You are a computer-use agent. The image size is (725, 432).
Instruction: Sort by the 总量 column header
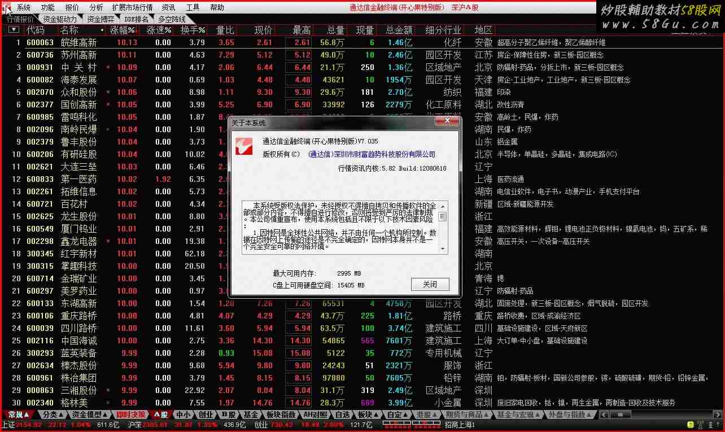[x=335, y=30]
